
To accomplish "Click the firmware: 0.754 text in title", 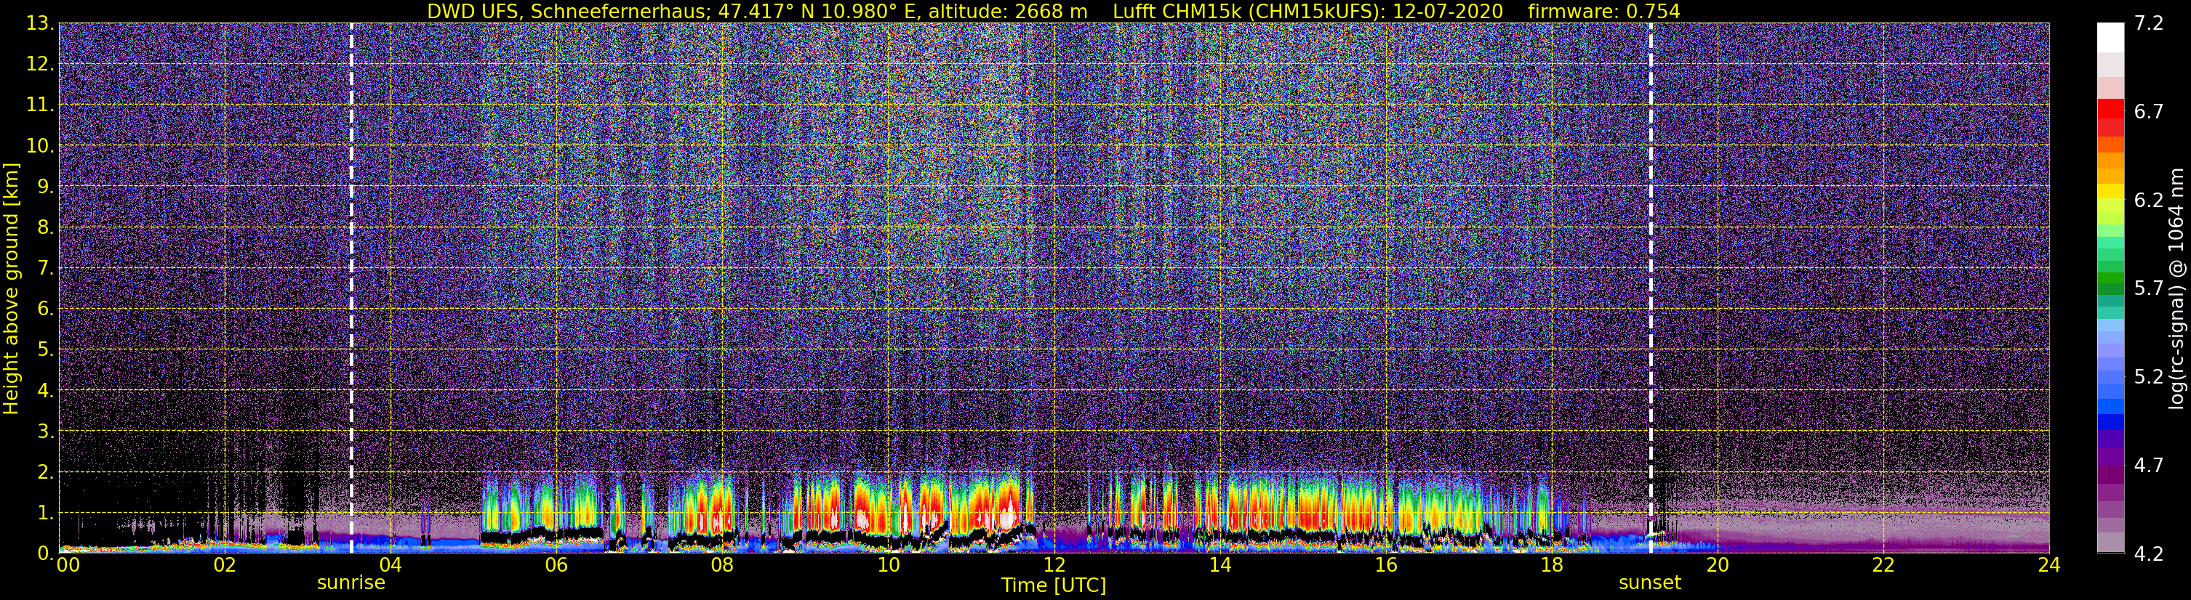I will pyautogui.click(x=1604, y=11).
